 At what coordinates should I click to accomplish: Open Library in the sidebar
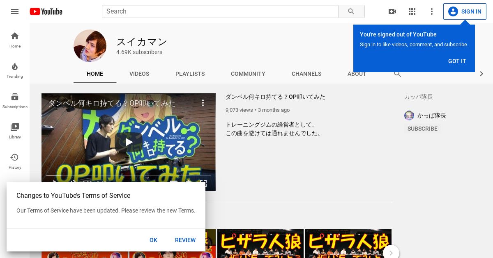click(x=15, y=131)
